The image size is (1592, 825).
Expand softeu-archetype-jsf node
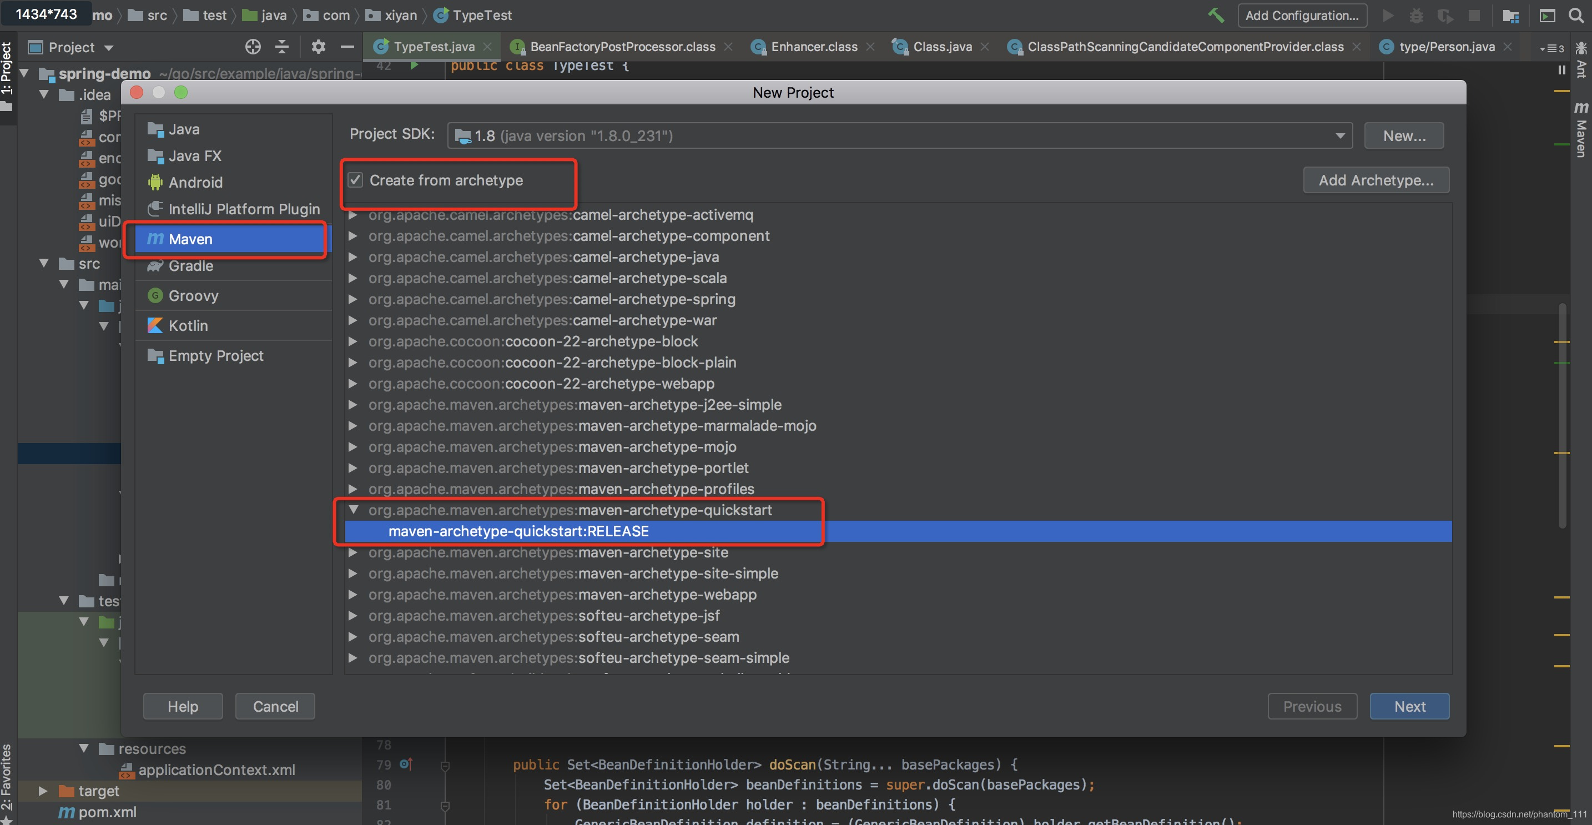click(x=353, y=616)
